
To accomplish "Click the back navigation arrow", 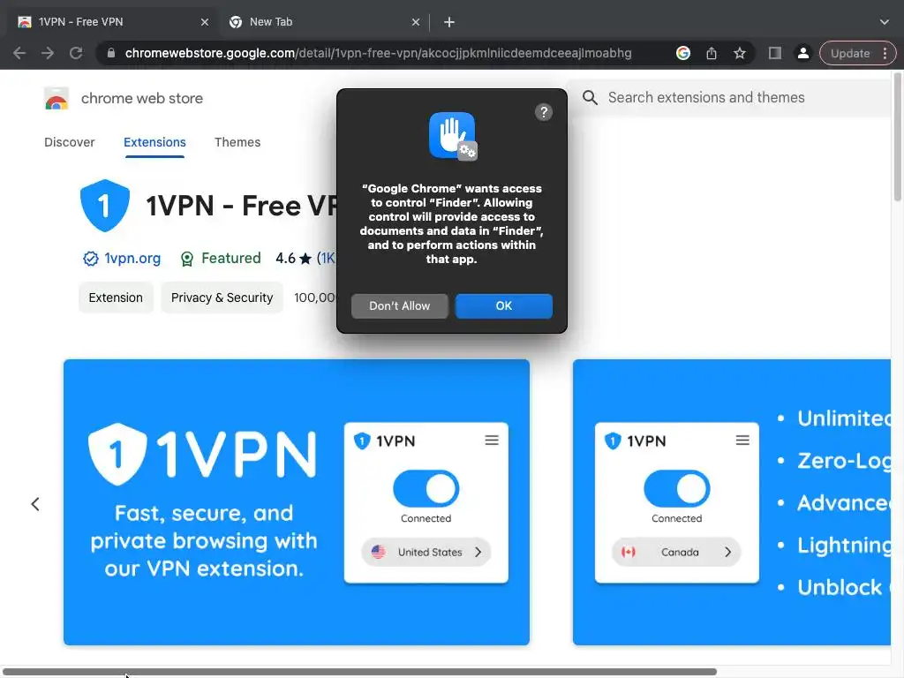I will tap(19, 53).
